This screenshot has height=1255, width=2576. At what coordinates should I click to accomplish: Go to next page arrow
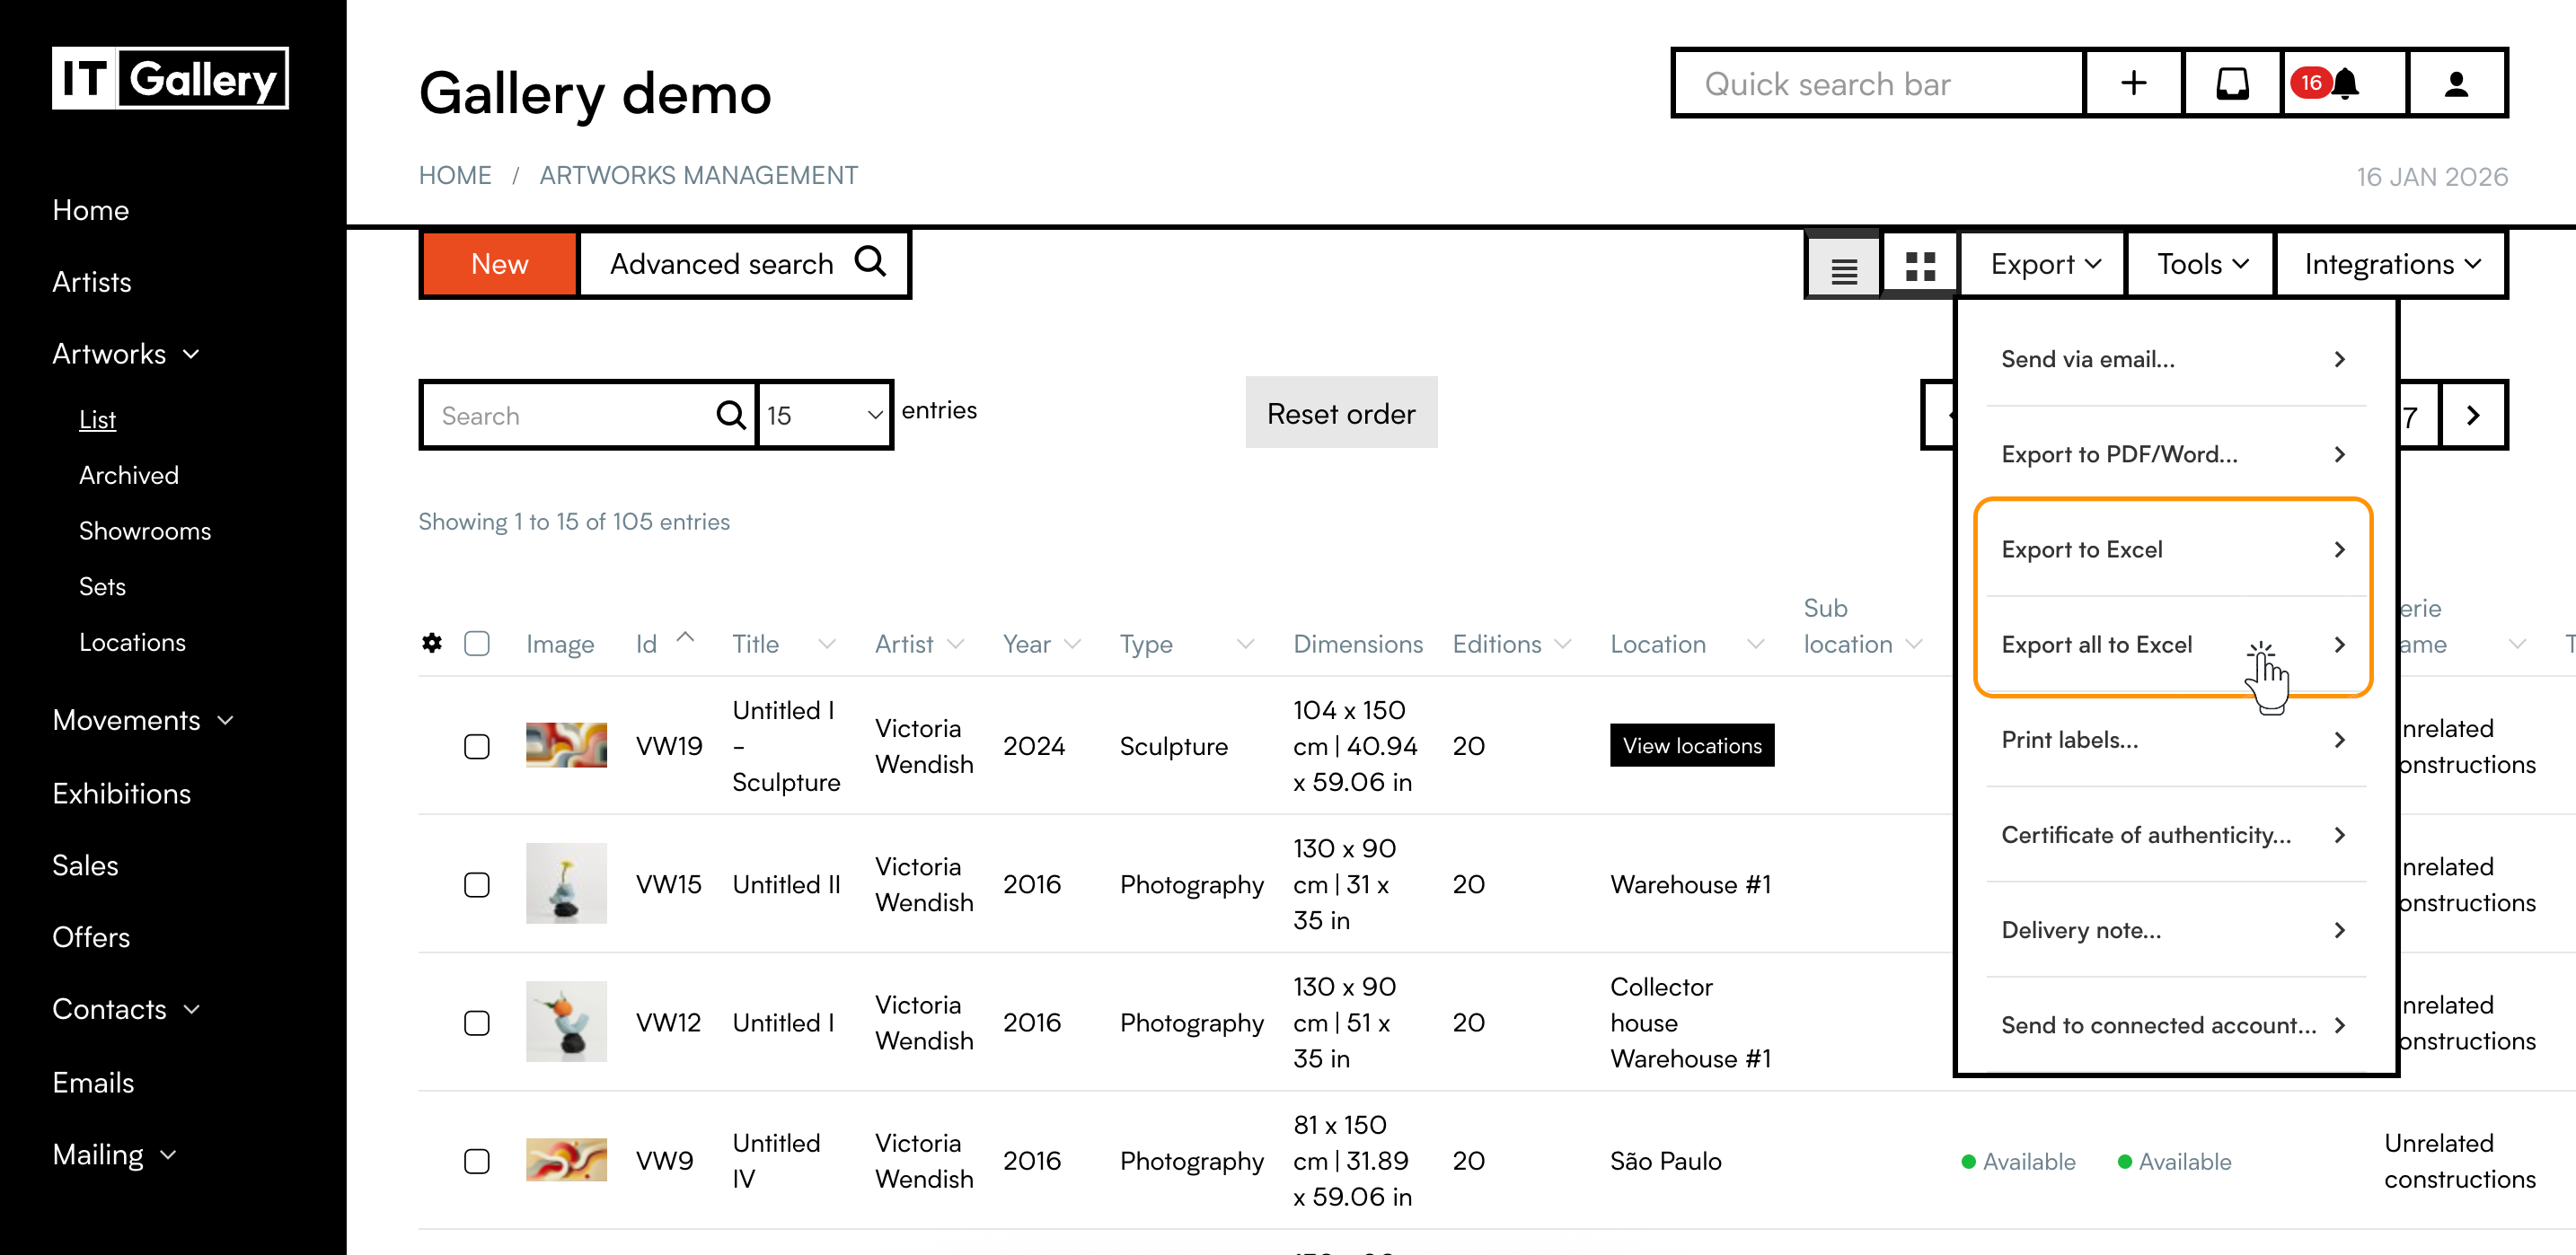[2472, 416]
